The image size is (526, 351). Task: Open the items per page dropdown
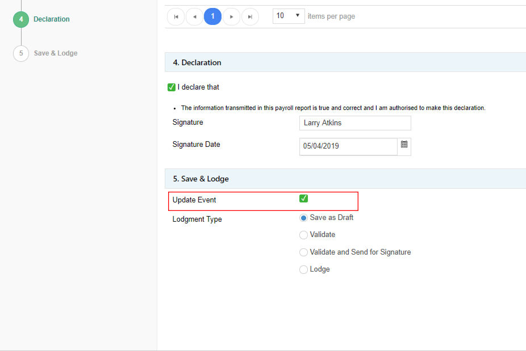pyautogui.click(x=289, y=16)
